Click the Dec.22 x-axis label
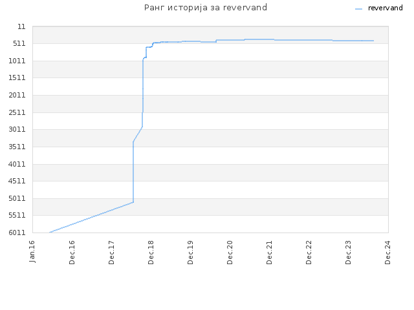 click(x=309, y=253)
